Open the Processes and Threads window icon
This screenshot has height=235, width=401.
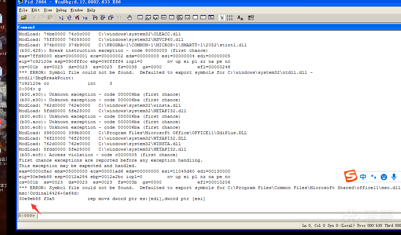click(x=203, y=17)
